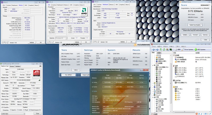212x115 pixels.
Task: Open Graphics tab in CPU-Z Mainboard window
Action: point(122,5)
